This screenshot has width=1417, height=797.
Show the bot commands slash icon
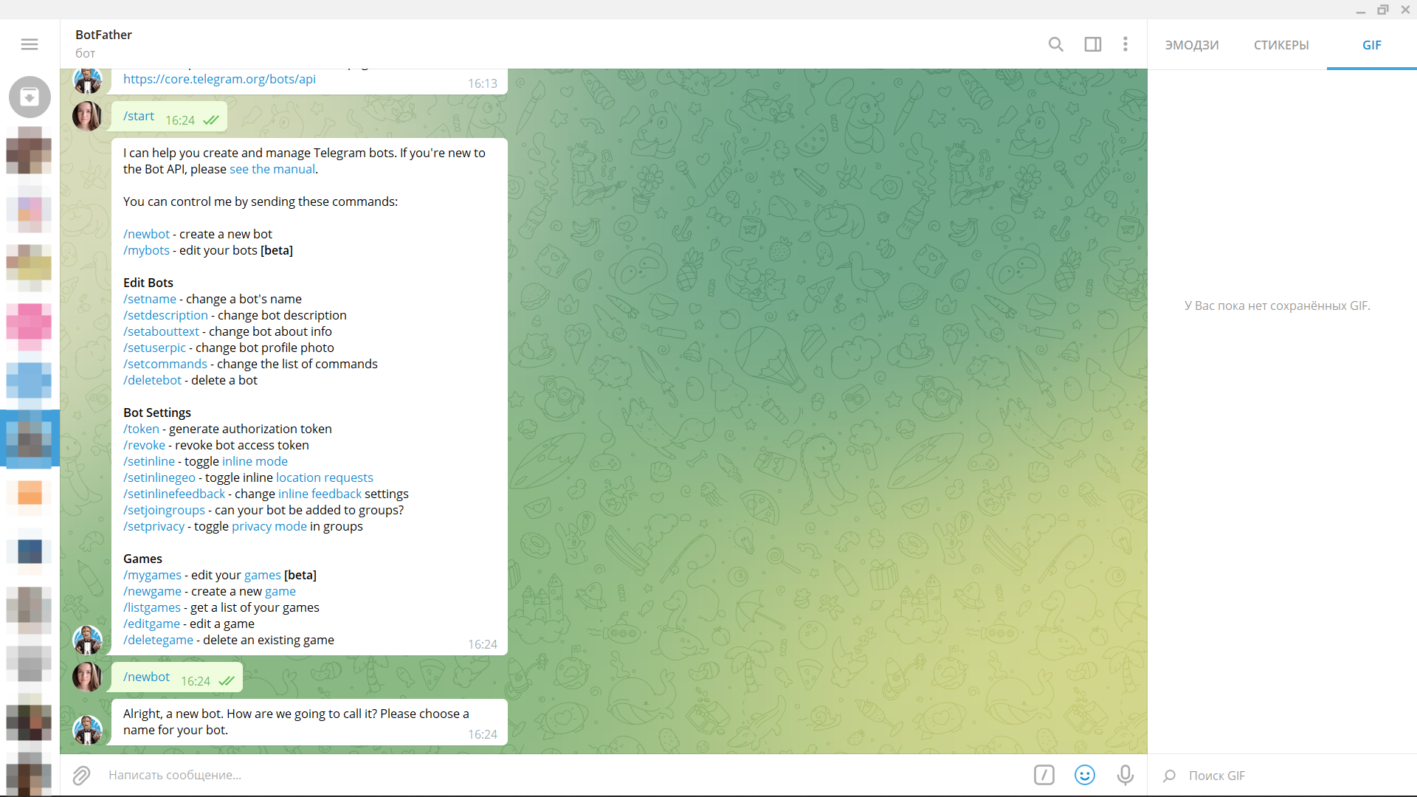pos(1044,775)
